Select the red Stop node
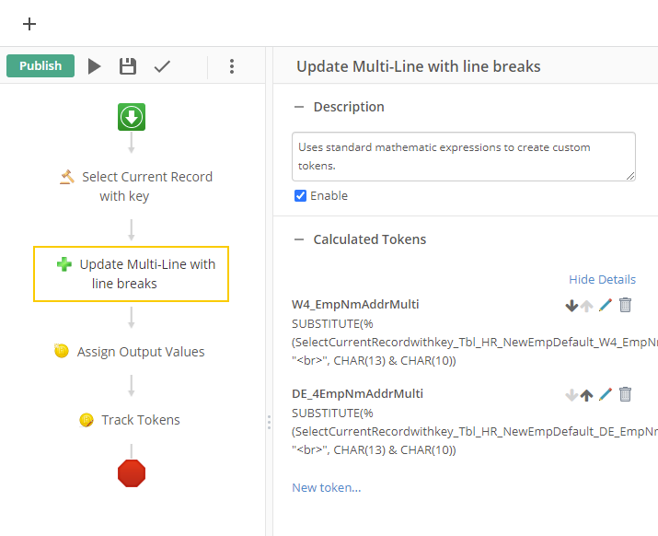The image size is (658, 536). click(132, 473)
